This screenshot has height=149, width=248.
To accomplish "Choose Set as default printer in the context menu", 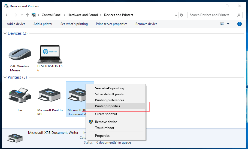I will click(x=110, y=94).
